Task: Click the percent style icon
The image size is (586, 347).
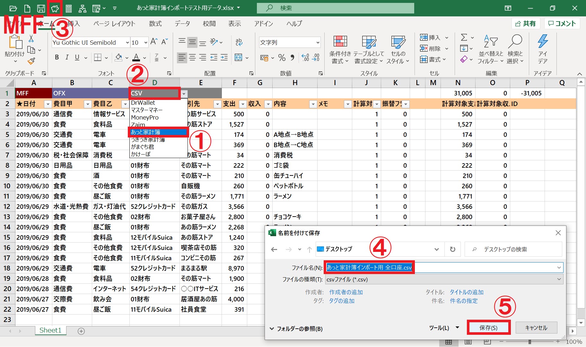Action: click(282, 58)
